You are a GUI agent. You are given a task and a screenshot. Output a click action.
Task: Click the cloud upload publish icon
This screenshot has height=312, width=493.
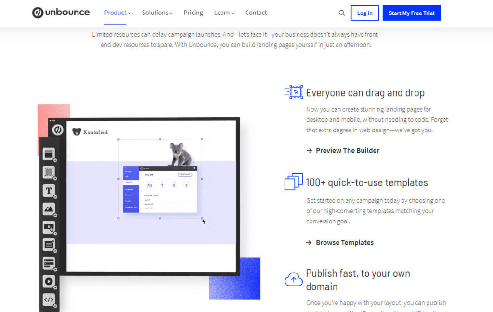[x=294, y=279]
